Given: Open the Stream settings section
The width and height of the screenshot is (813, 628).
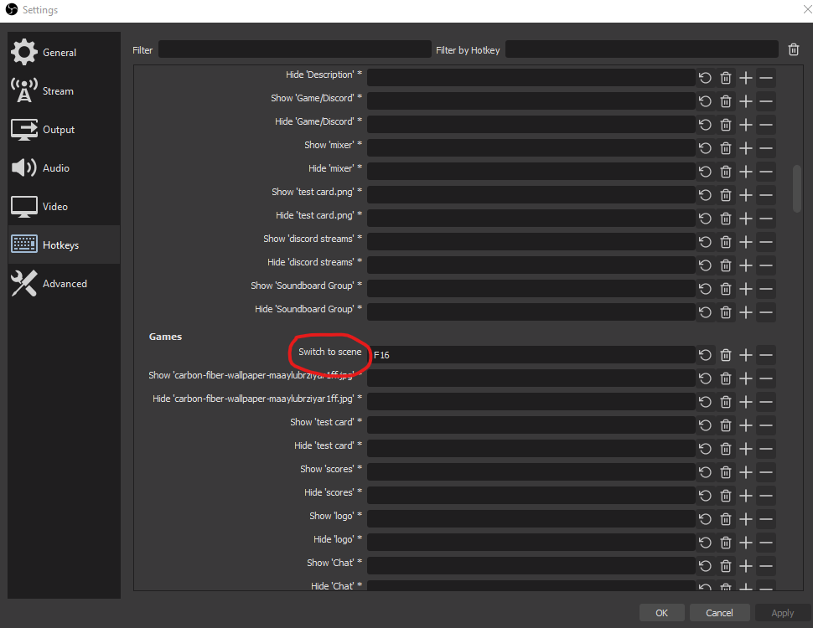Looking at the screenshot, I should [x=64, y=91].
